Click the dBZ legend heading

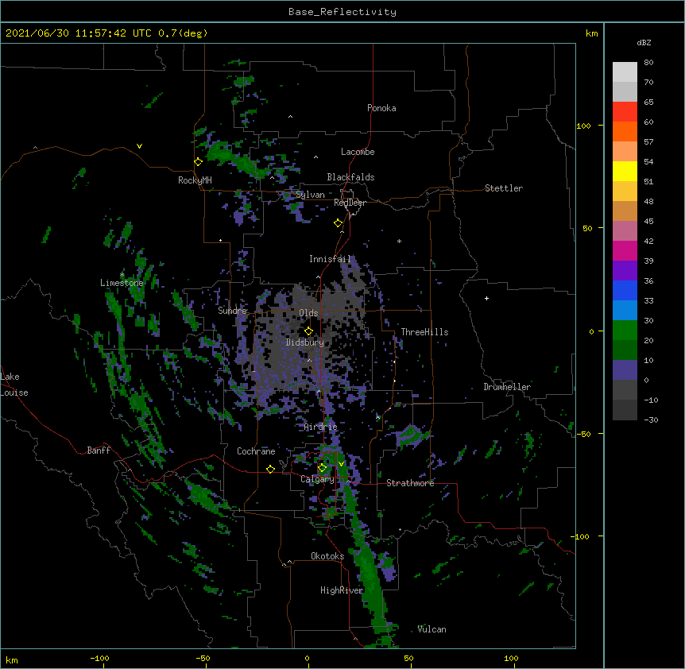pyautogui.click(x=644, y=42)
